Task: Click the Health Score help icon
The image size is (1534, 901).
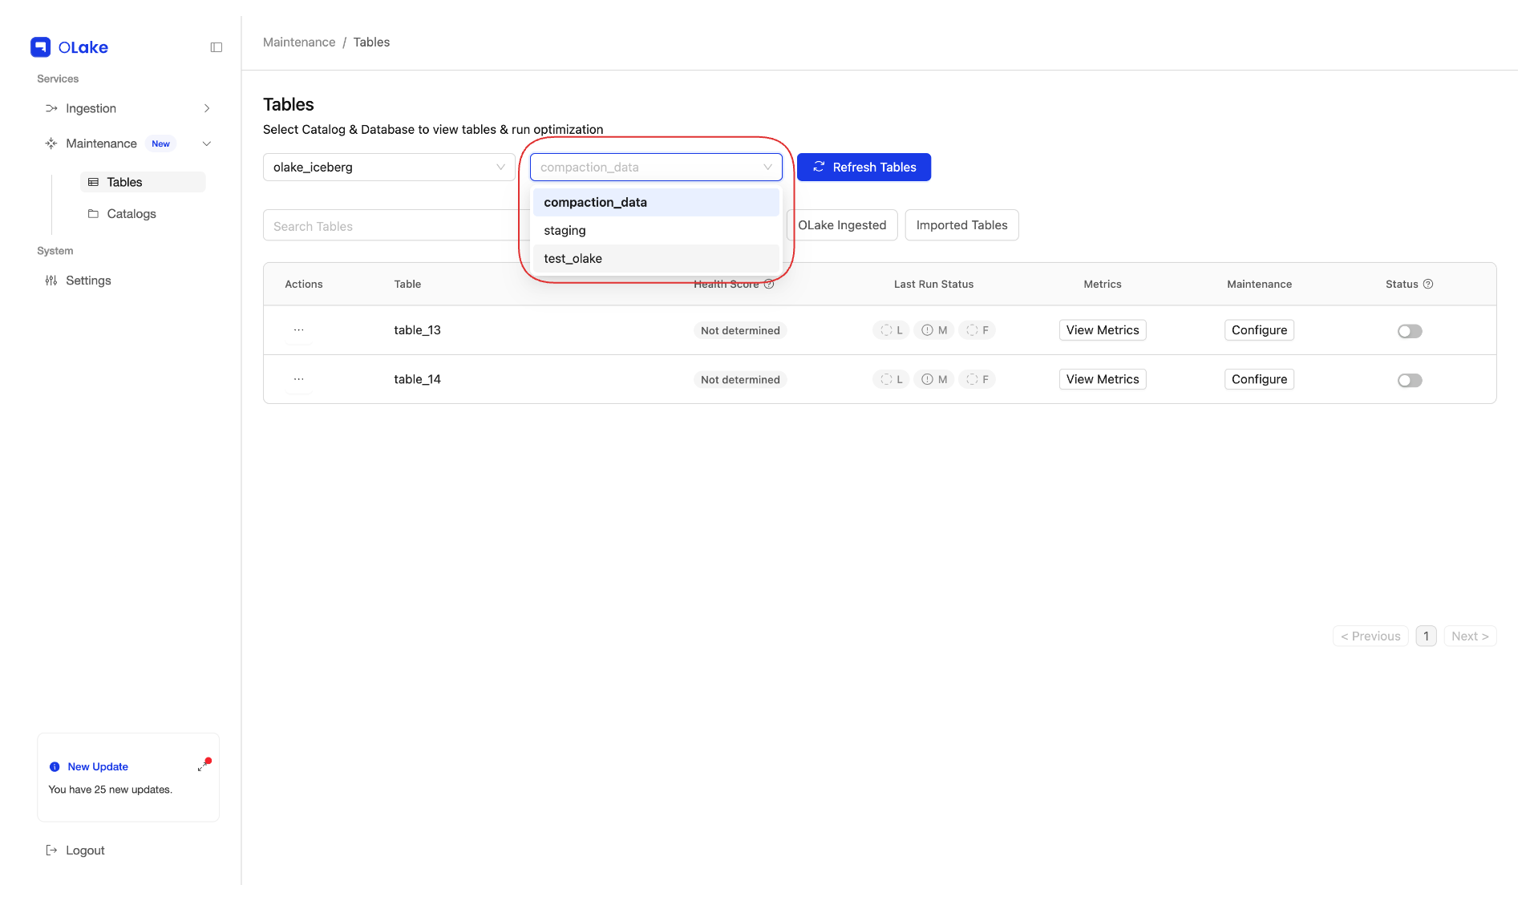Action: tap(770, 284)
